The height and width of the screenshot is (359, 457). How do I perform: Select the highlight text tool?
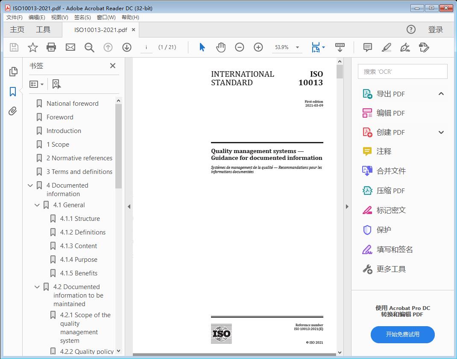tap(386, 47)
